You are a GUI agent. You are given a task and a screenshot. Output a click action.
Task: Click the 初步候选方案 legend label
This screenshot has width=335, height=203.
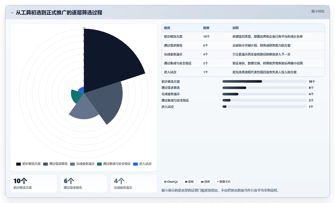32,164
